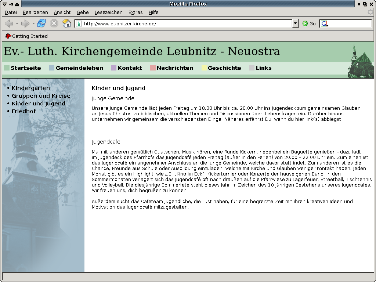Click the pin icon in the title bar
376x282 pixels.
[x=11, y=4]
